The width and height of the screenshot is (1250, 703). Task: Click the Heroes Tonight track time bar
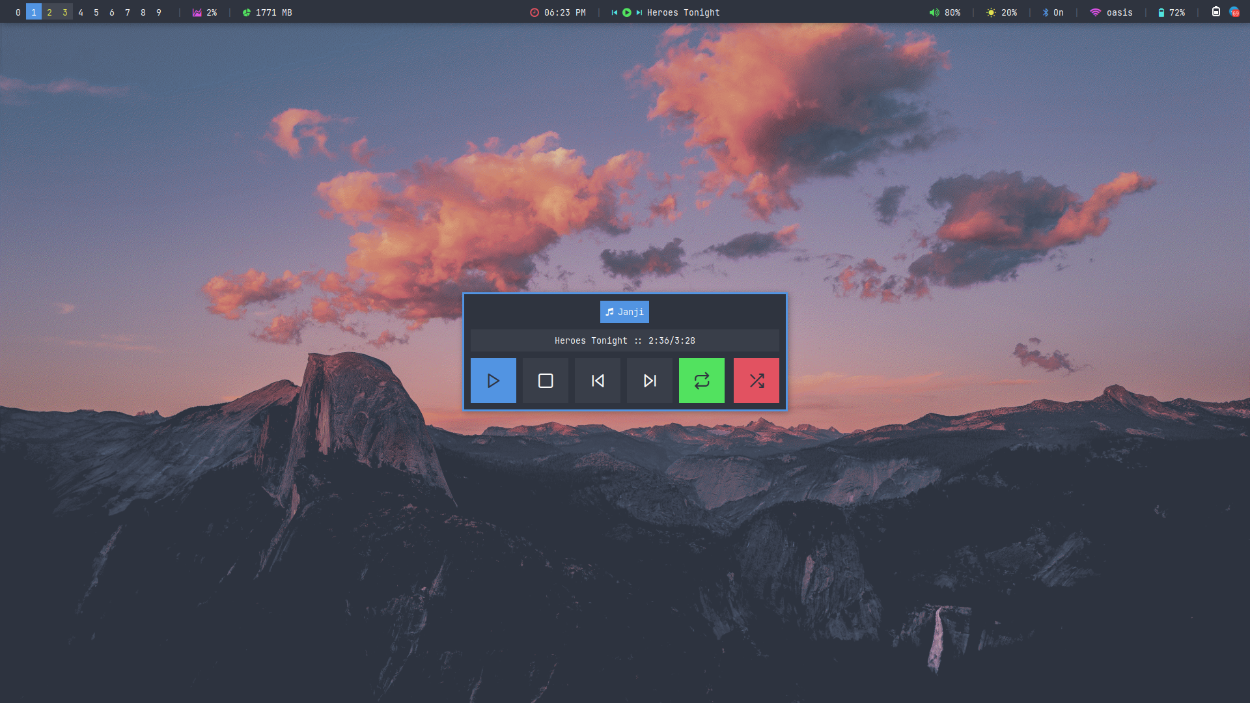pos(624,340)
